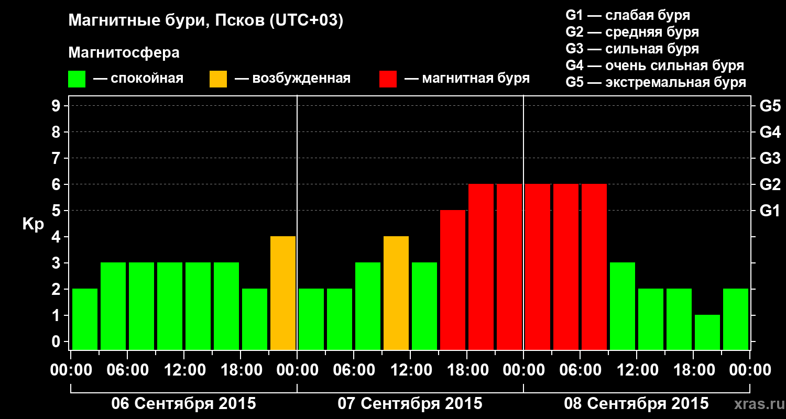Select 'G2 — средняя буря' legend line
This screenshot has width=786, height=419.
pos(632,32)
